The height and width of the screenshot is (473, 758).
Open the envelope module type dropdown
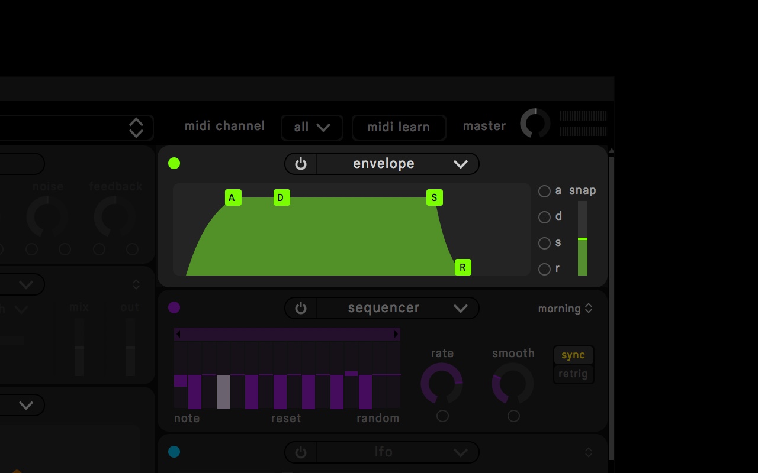(398, 164)
